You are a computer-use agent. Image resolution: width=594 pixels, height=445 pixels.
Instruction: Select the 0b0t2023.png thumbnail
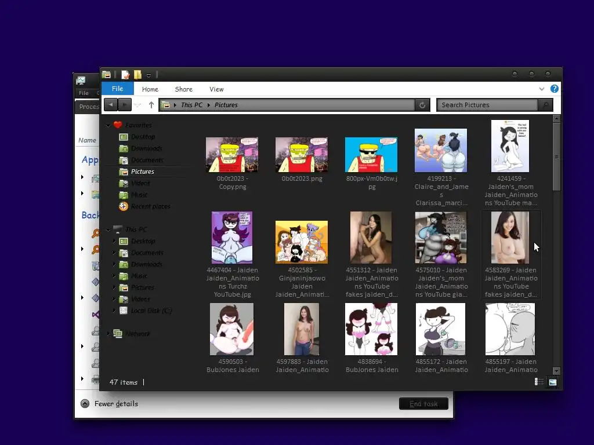coord(302,155)
